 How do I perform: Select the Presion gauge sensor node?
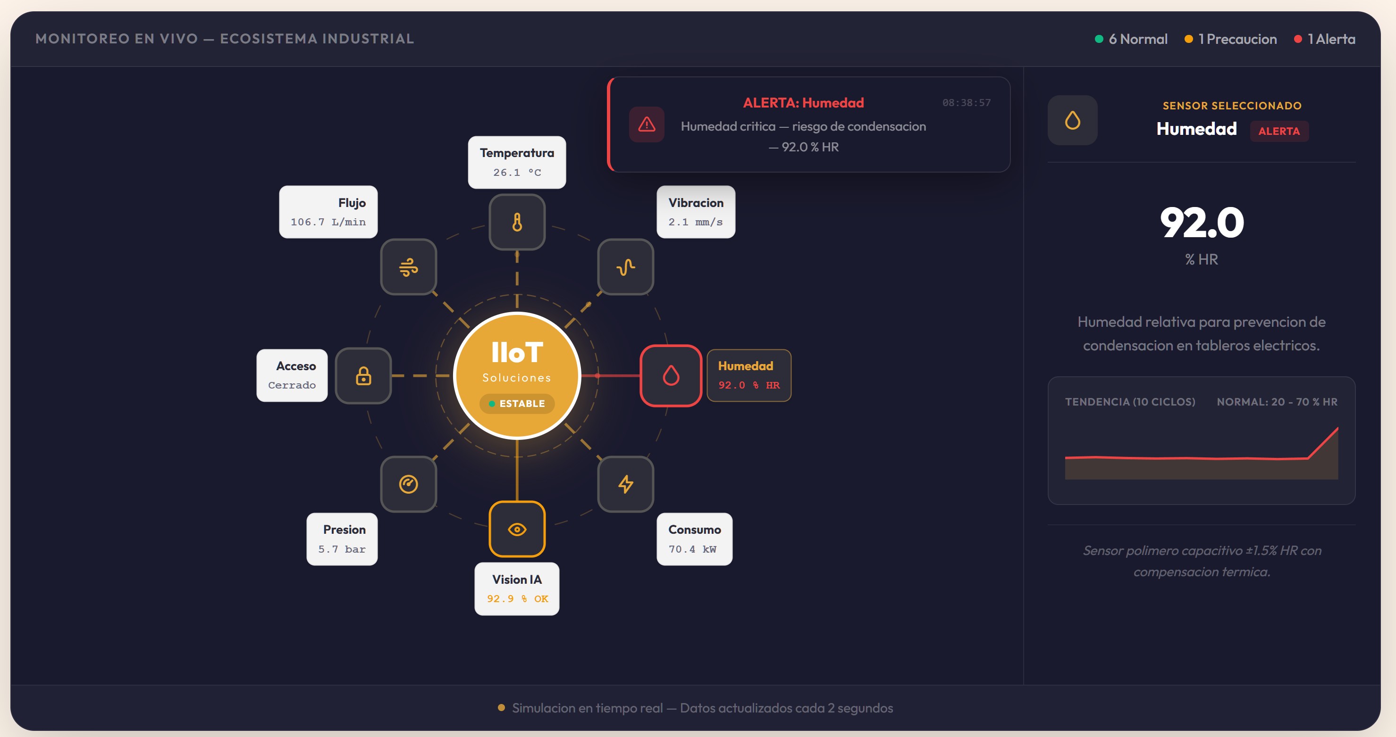click(409, 484)
